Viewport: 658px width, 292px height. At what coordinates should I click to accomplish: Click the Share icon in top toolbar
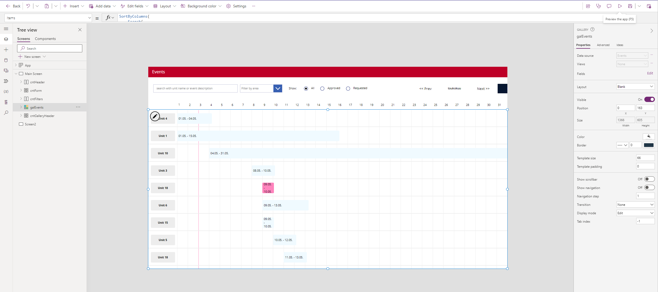tap(588, 6)
